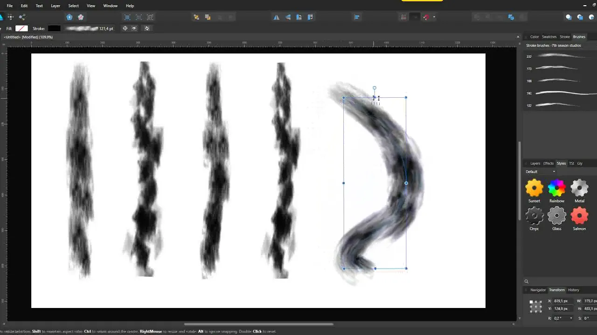This screenshot has height=335, width=597.
Task: Click the Rotate clockwise icon
Action: point(310,17)
